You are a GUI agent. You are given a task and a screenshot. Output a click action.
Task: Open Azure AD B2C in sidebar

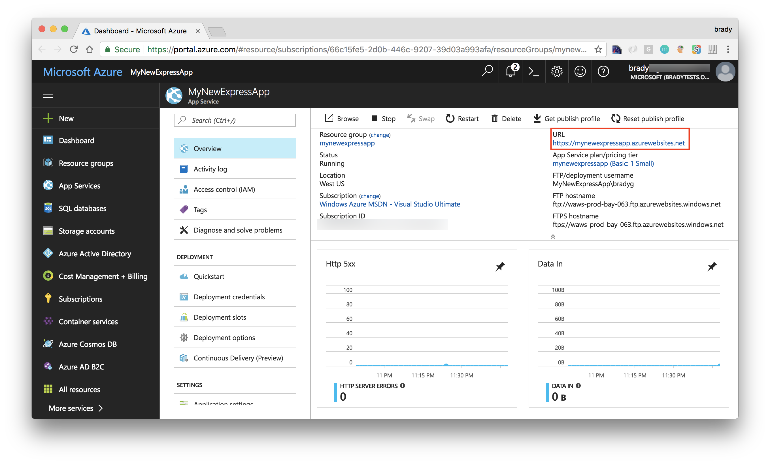coord(96,367)
